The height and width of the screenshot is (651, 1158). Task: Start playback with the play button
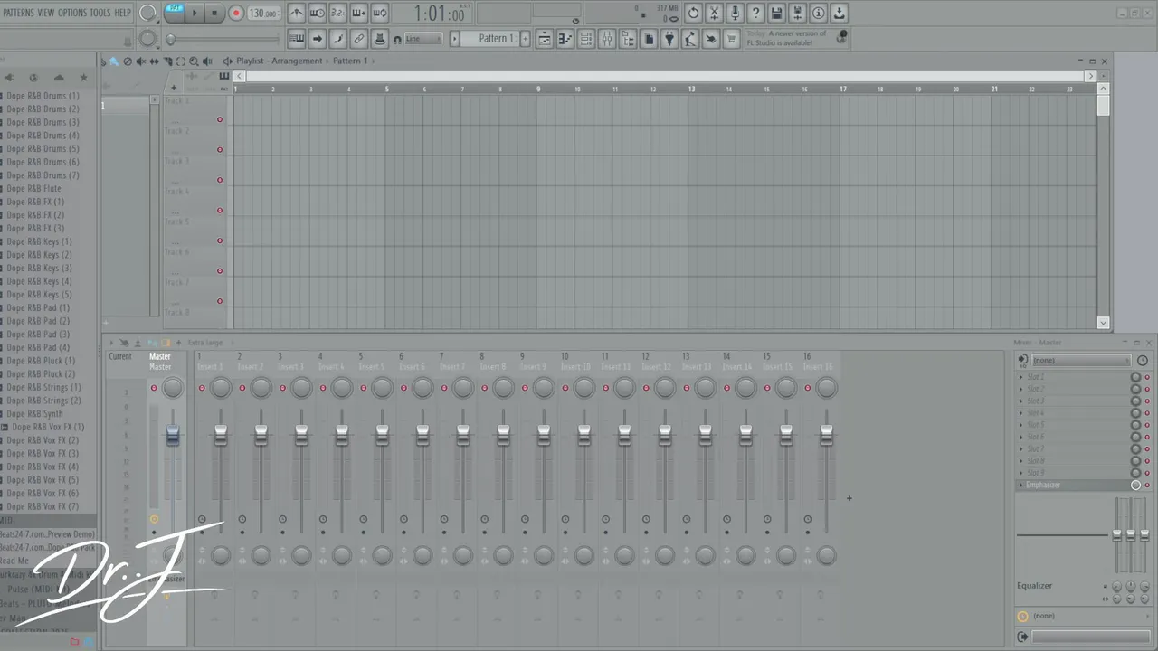[195, 13]
